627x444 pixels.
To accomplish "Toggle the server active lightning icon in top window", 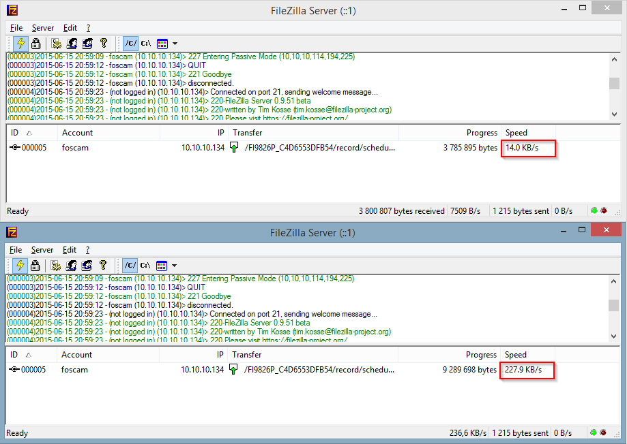I will (x=20, y=43).
